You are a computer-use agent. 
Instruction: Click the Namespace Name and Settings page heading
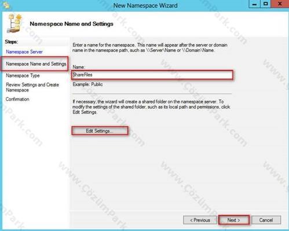(x=71, y=24)
